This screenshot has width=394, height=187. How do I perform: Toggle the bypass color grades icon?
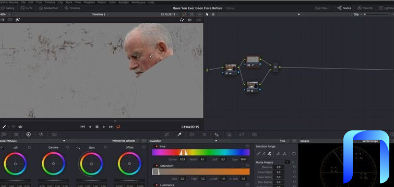[184, 15]
